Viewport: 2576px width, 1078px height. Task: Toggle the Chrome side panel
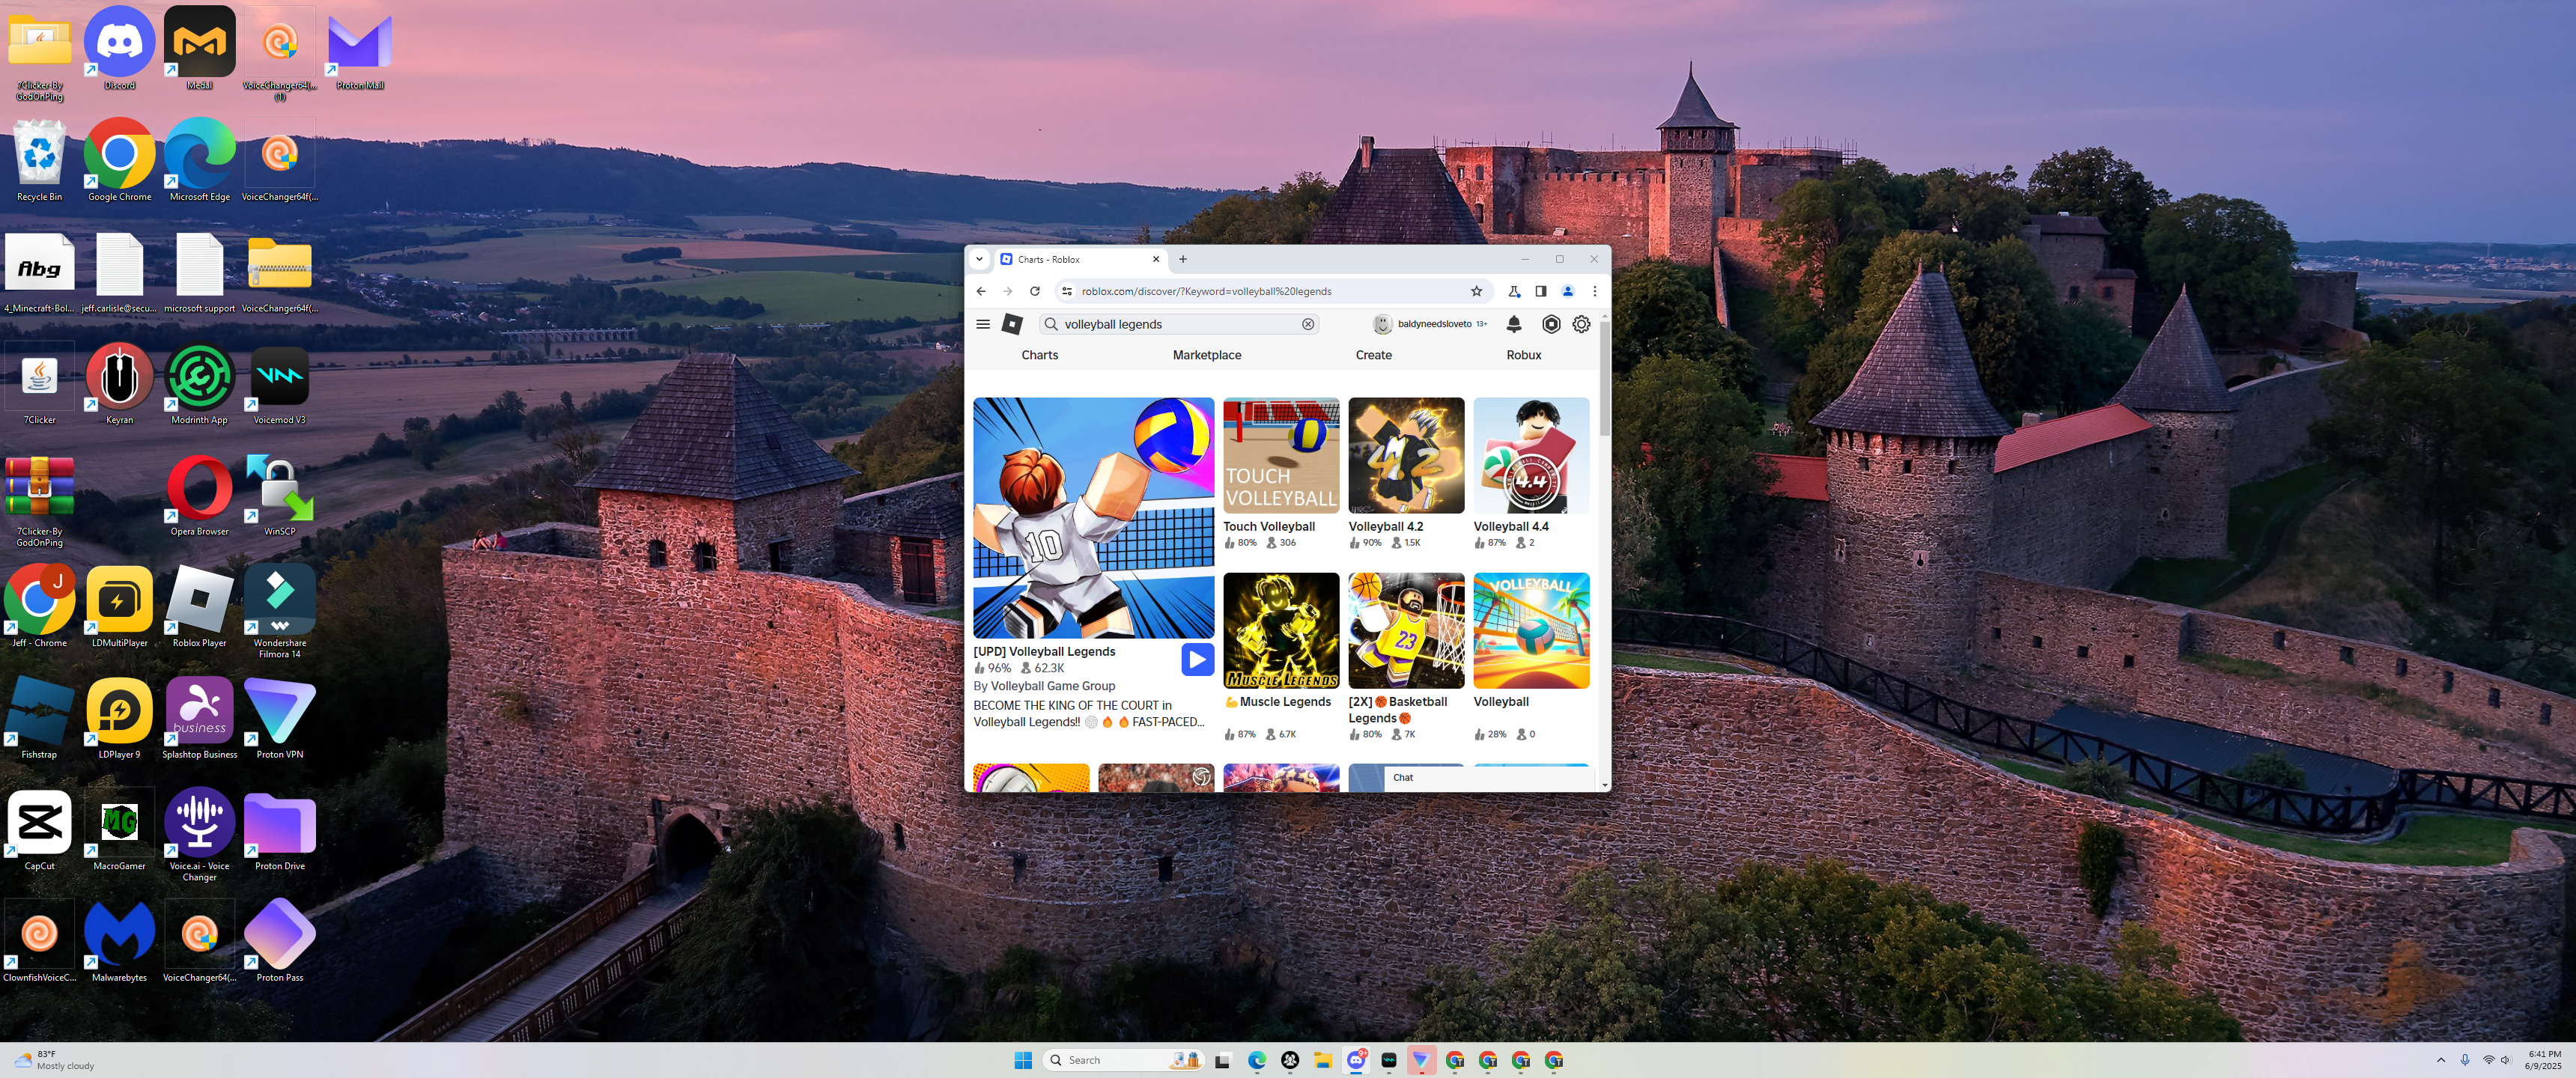(1540, 291)
